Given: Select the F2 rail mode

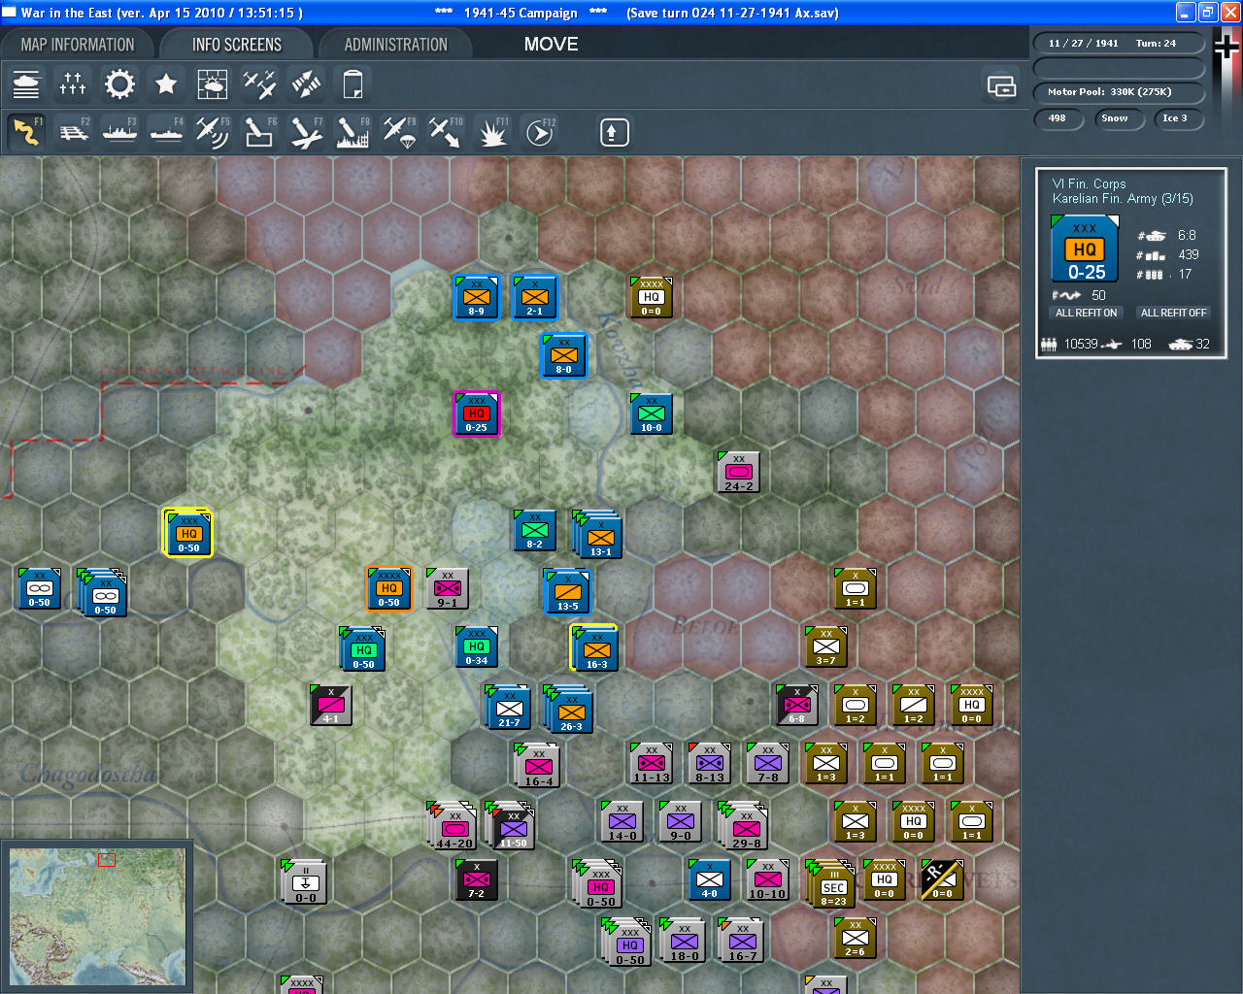Looking at the screenshot, I should (x=73, y=132).
